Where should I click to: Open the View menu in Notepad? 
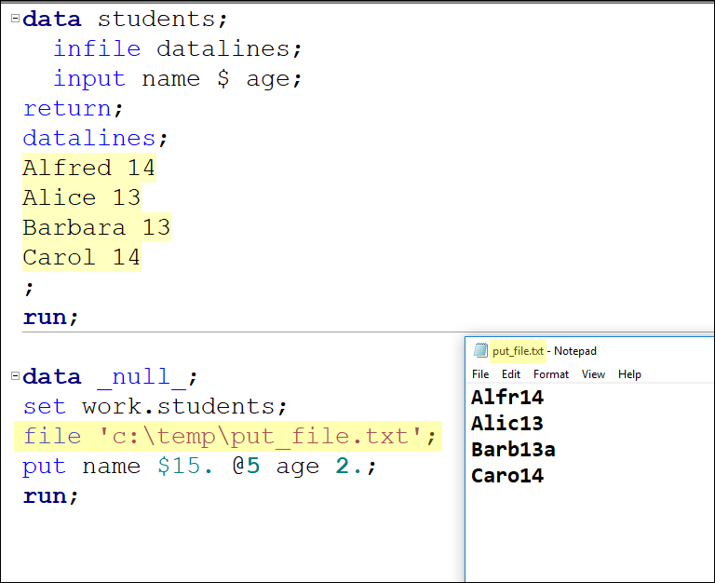593,374
